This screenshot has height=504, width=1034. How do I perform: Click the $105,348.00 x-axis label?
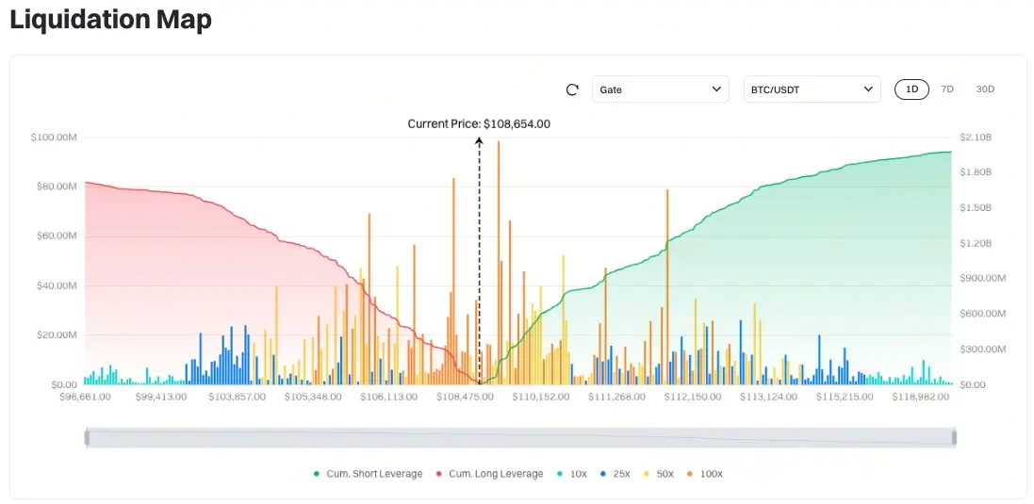[x=313, y=398]
